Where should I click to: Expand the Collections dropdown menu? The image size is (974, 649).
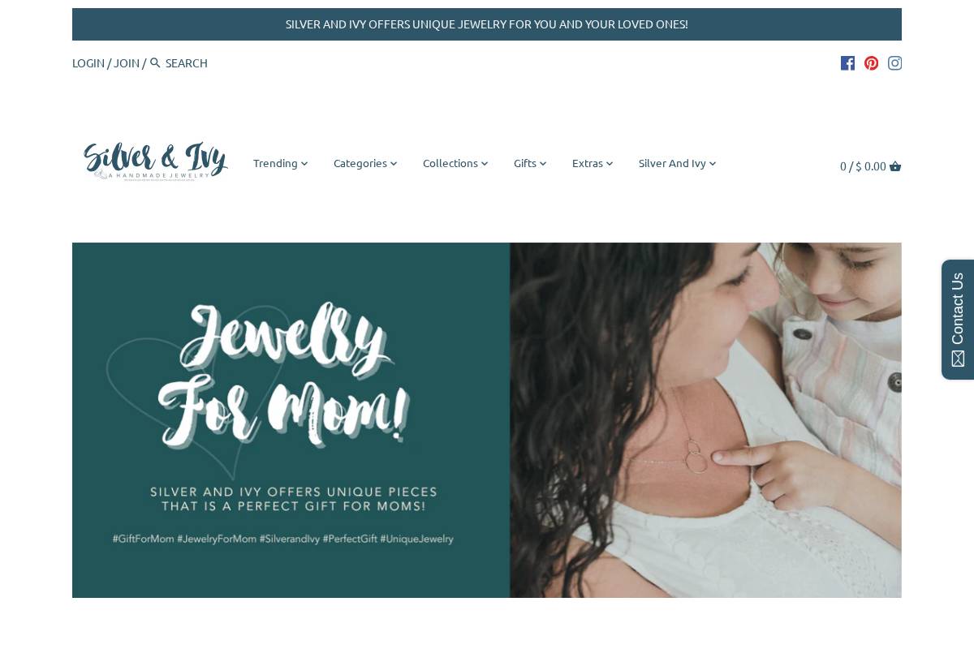pyautogui.click(x=455, y=163)
